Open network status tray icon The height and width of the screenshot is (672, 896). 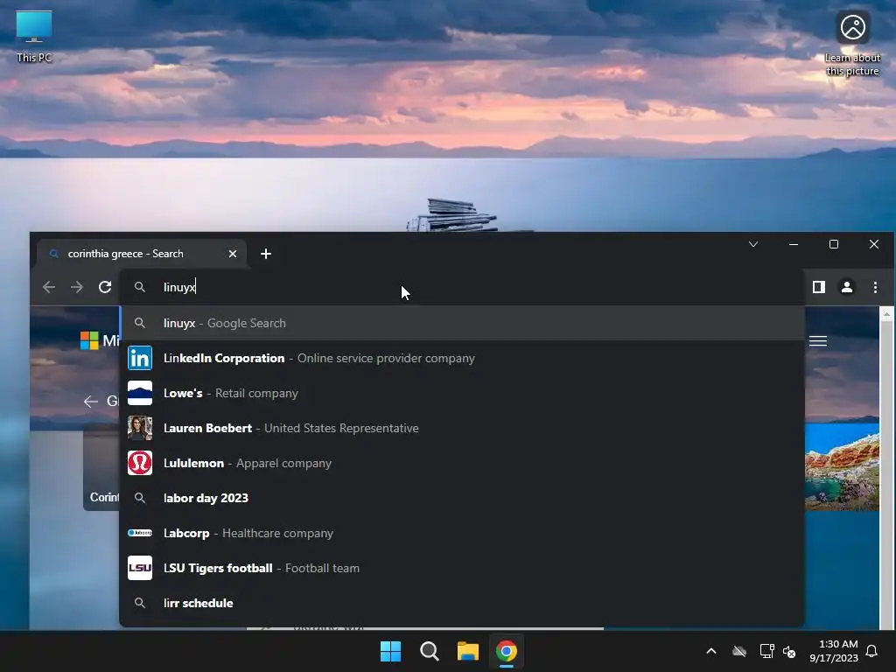point(766,651)
